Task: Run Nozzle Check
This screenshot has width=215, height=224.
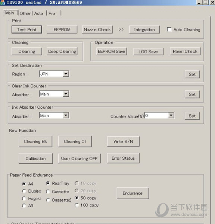Action: coord(97,29)
